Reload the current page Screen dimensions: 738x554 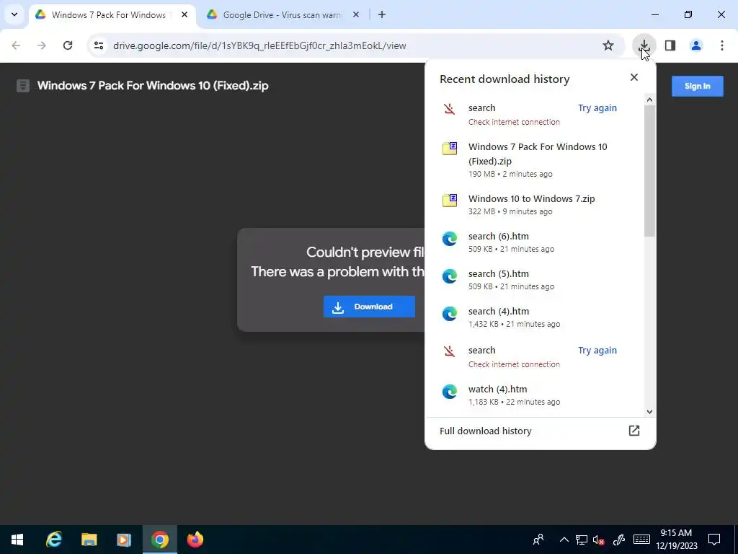pyautogui.click(x=68, y=45)
